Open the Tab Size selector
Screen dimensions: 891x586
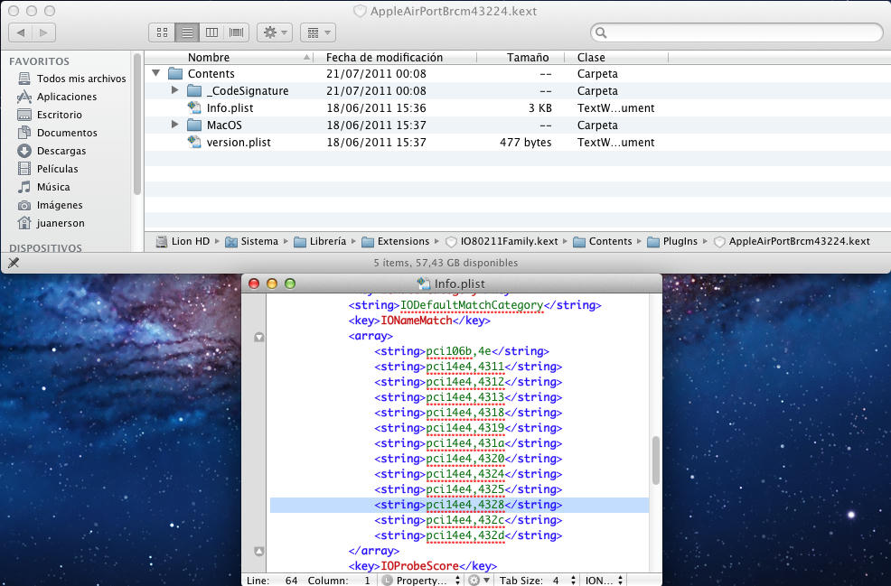coord(537,580)
